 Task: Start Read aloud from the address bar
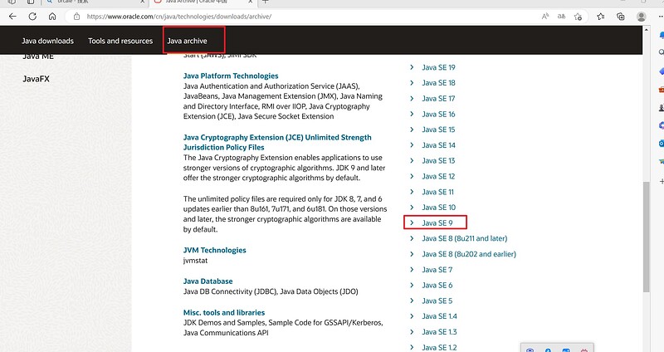point(545,17)
